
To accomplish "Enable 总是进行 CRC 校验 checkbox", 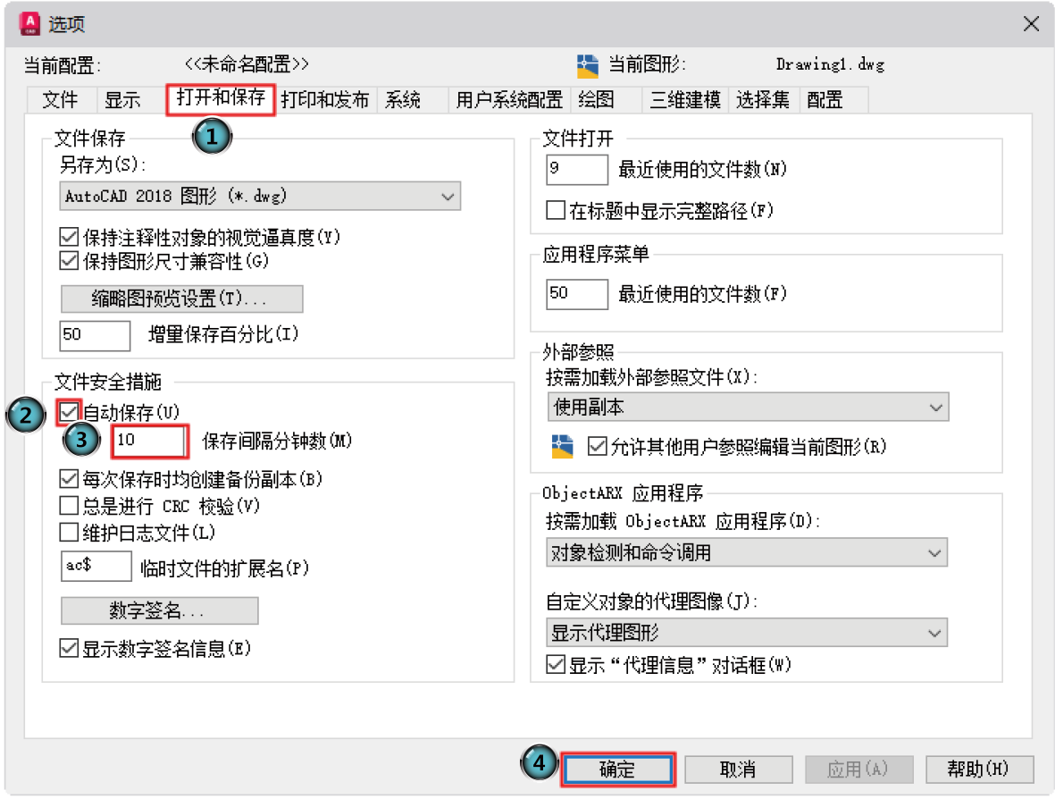I will [69, 506].
